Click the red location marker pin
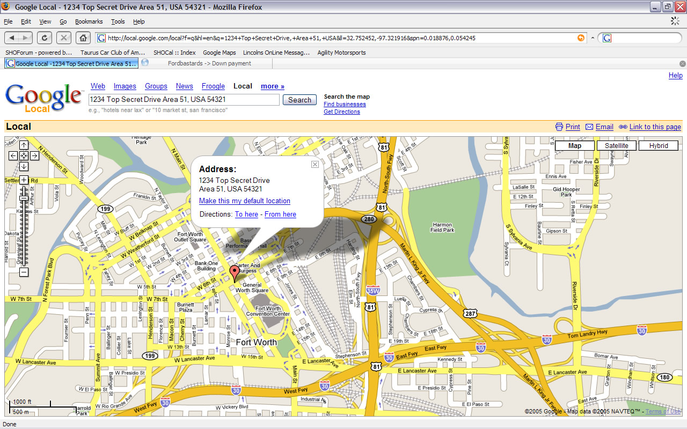The height and width of the screenshot is (429, 687). pyautogui.click(x=235, y=272)
